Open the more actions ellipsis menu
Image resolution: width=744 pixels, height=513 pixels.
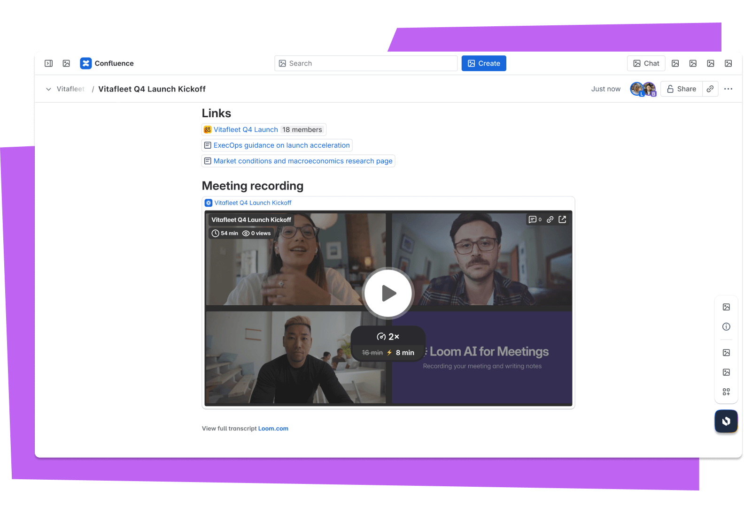tap(728, 89)
